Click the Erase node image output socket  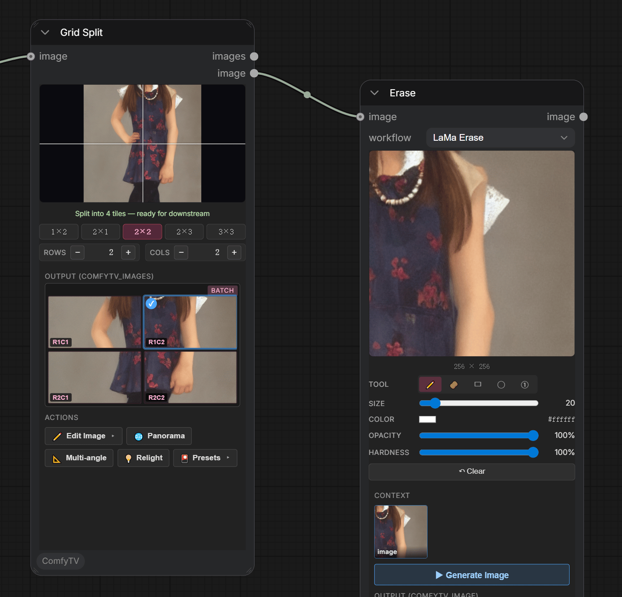583,117
